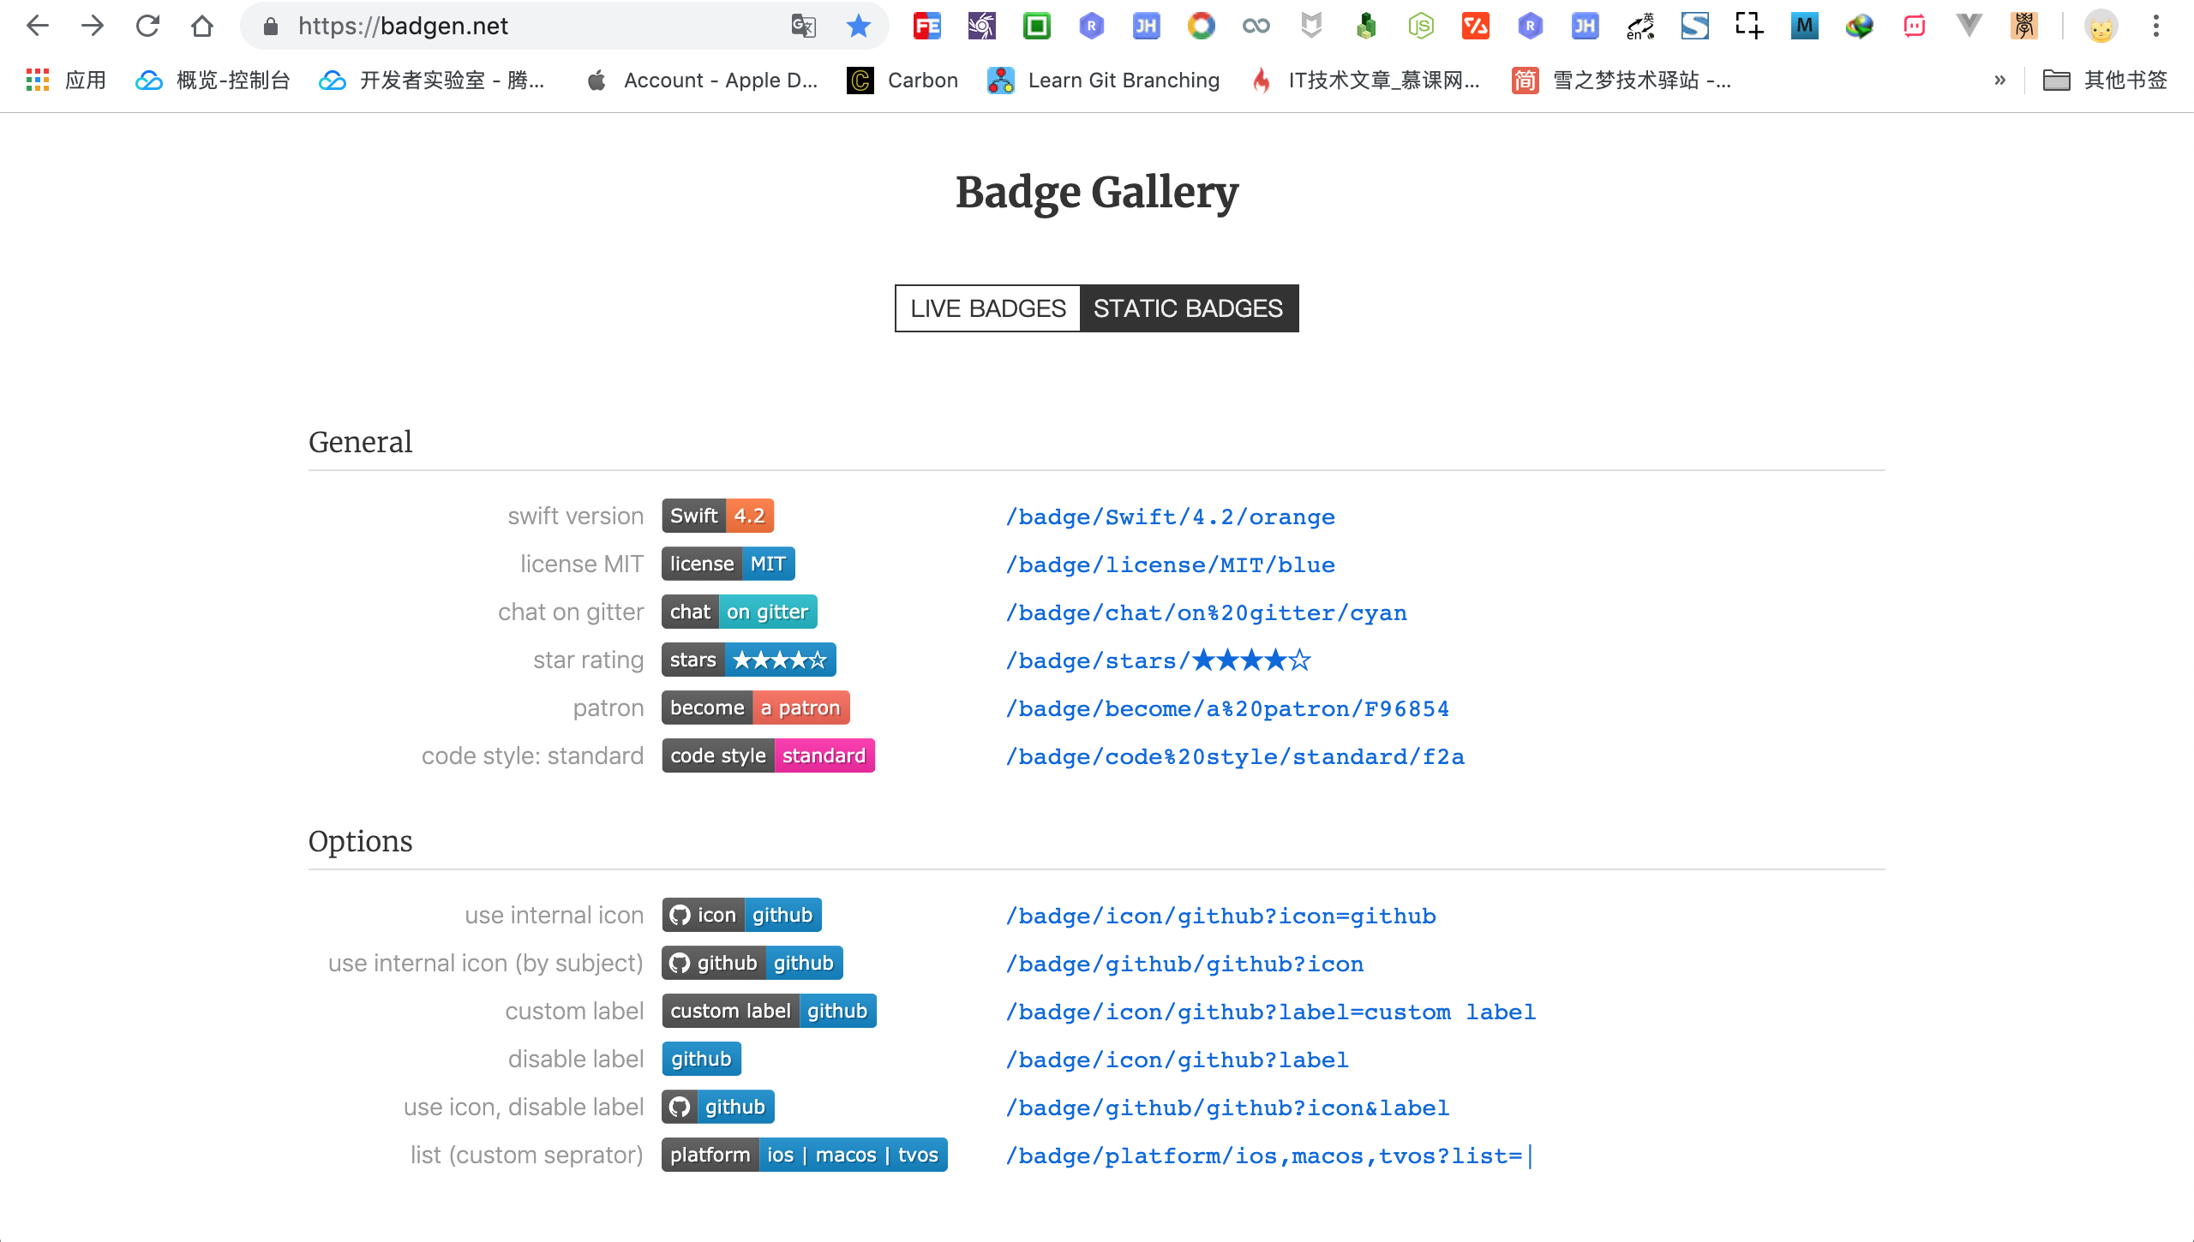Click the Vue extension icon in the toolbar
The height and width of the screenshot is (1242, 2194).
1968,26
